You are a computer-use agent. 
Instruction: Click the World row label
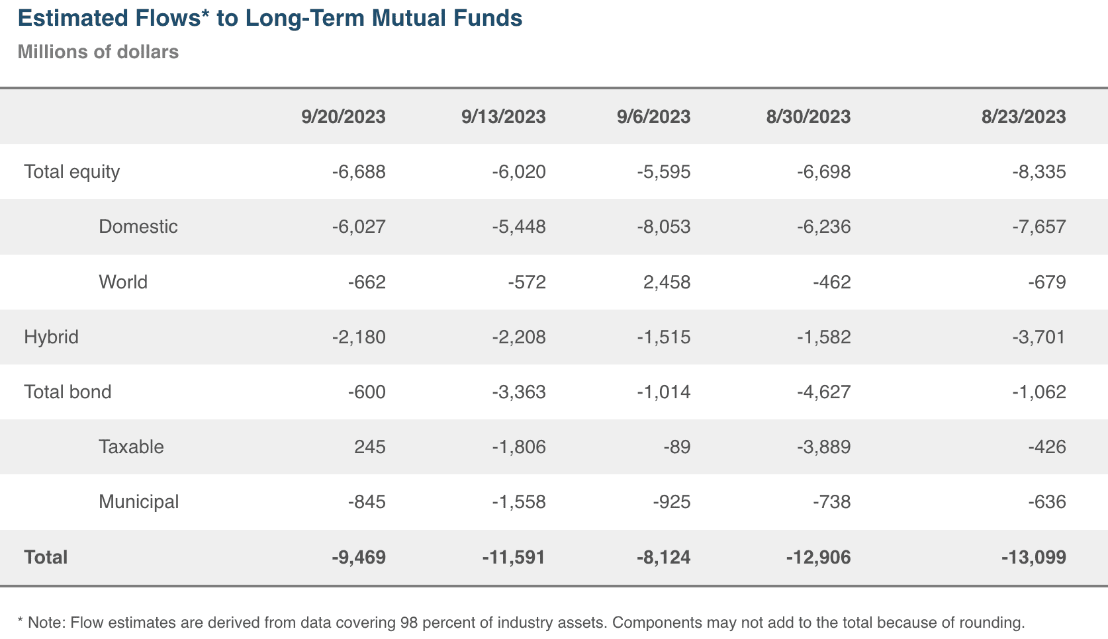pyautogui.click(x=123, y=282)
